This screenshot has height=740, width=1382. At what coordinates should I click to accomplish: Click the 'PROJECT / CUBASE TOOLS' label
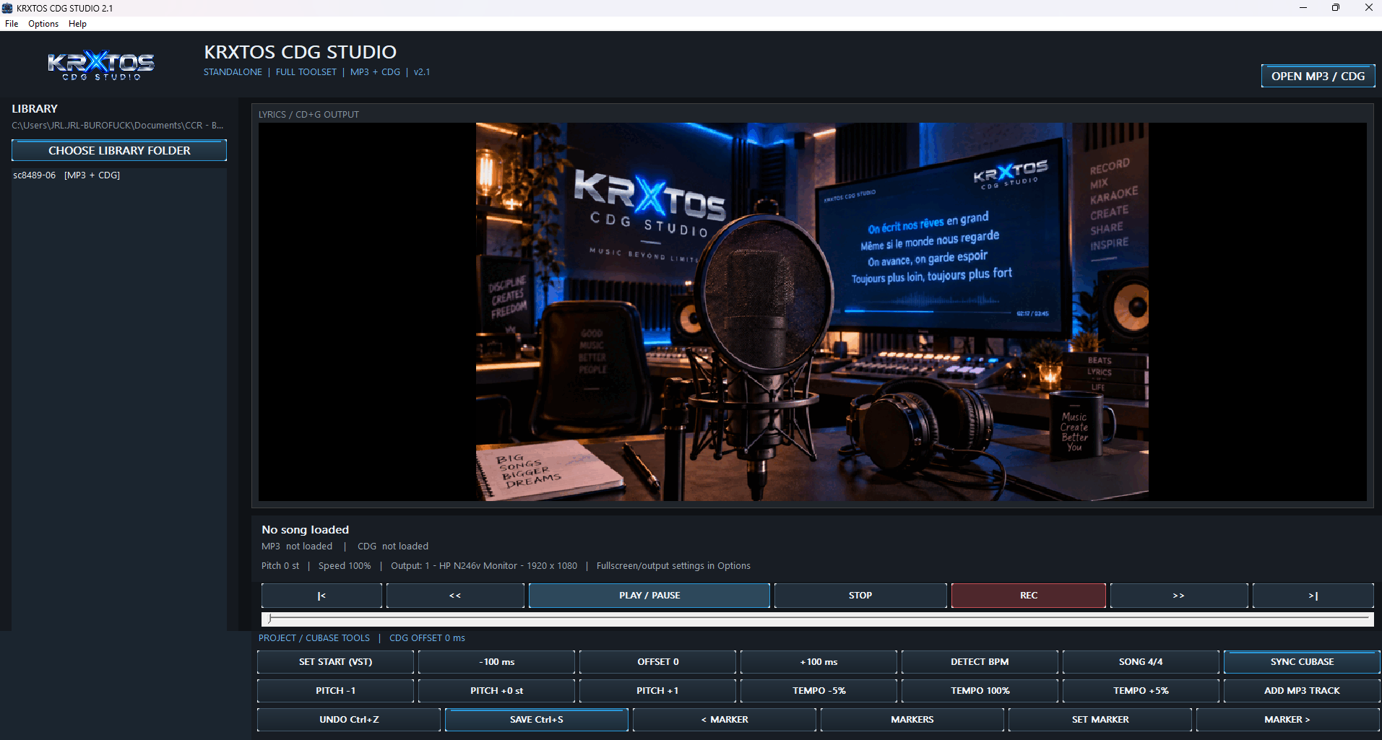coord(314,638)
